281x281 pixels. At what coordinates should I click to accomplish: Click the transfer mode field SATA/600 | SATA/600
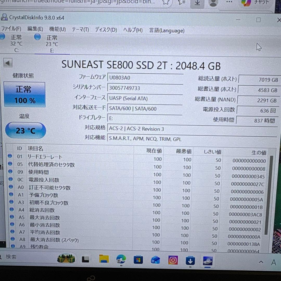pos(145,108)
